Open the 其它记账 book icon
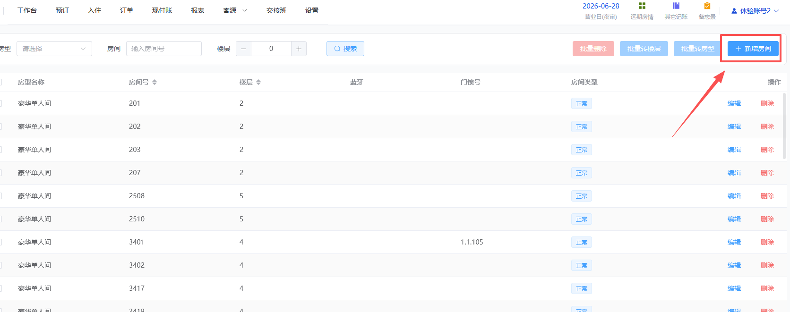 676,6
